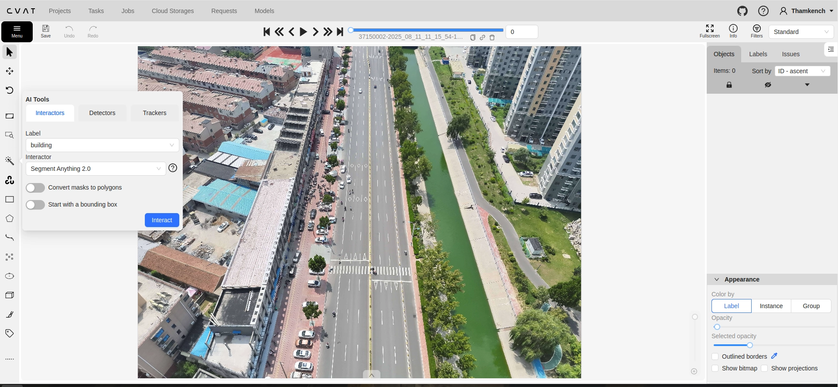
Task: Open the Info panel icon
Action: pos(733,31)
